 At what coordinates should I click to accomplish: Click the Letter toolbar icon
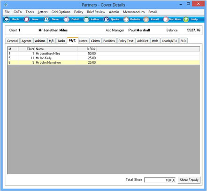pyautogui.click(x=86, y=19)
